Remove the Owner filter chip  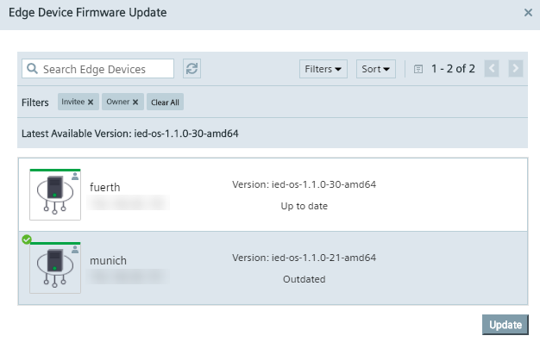[x=135, y=103]
